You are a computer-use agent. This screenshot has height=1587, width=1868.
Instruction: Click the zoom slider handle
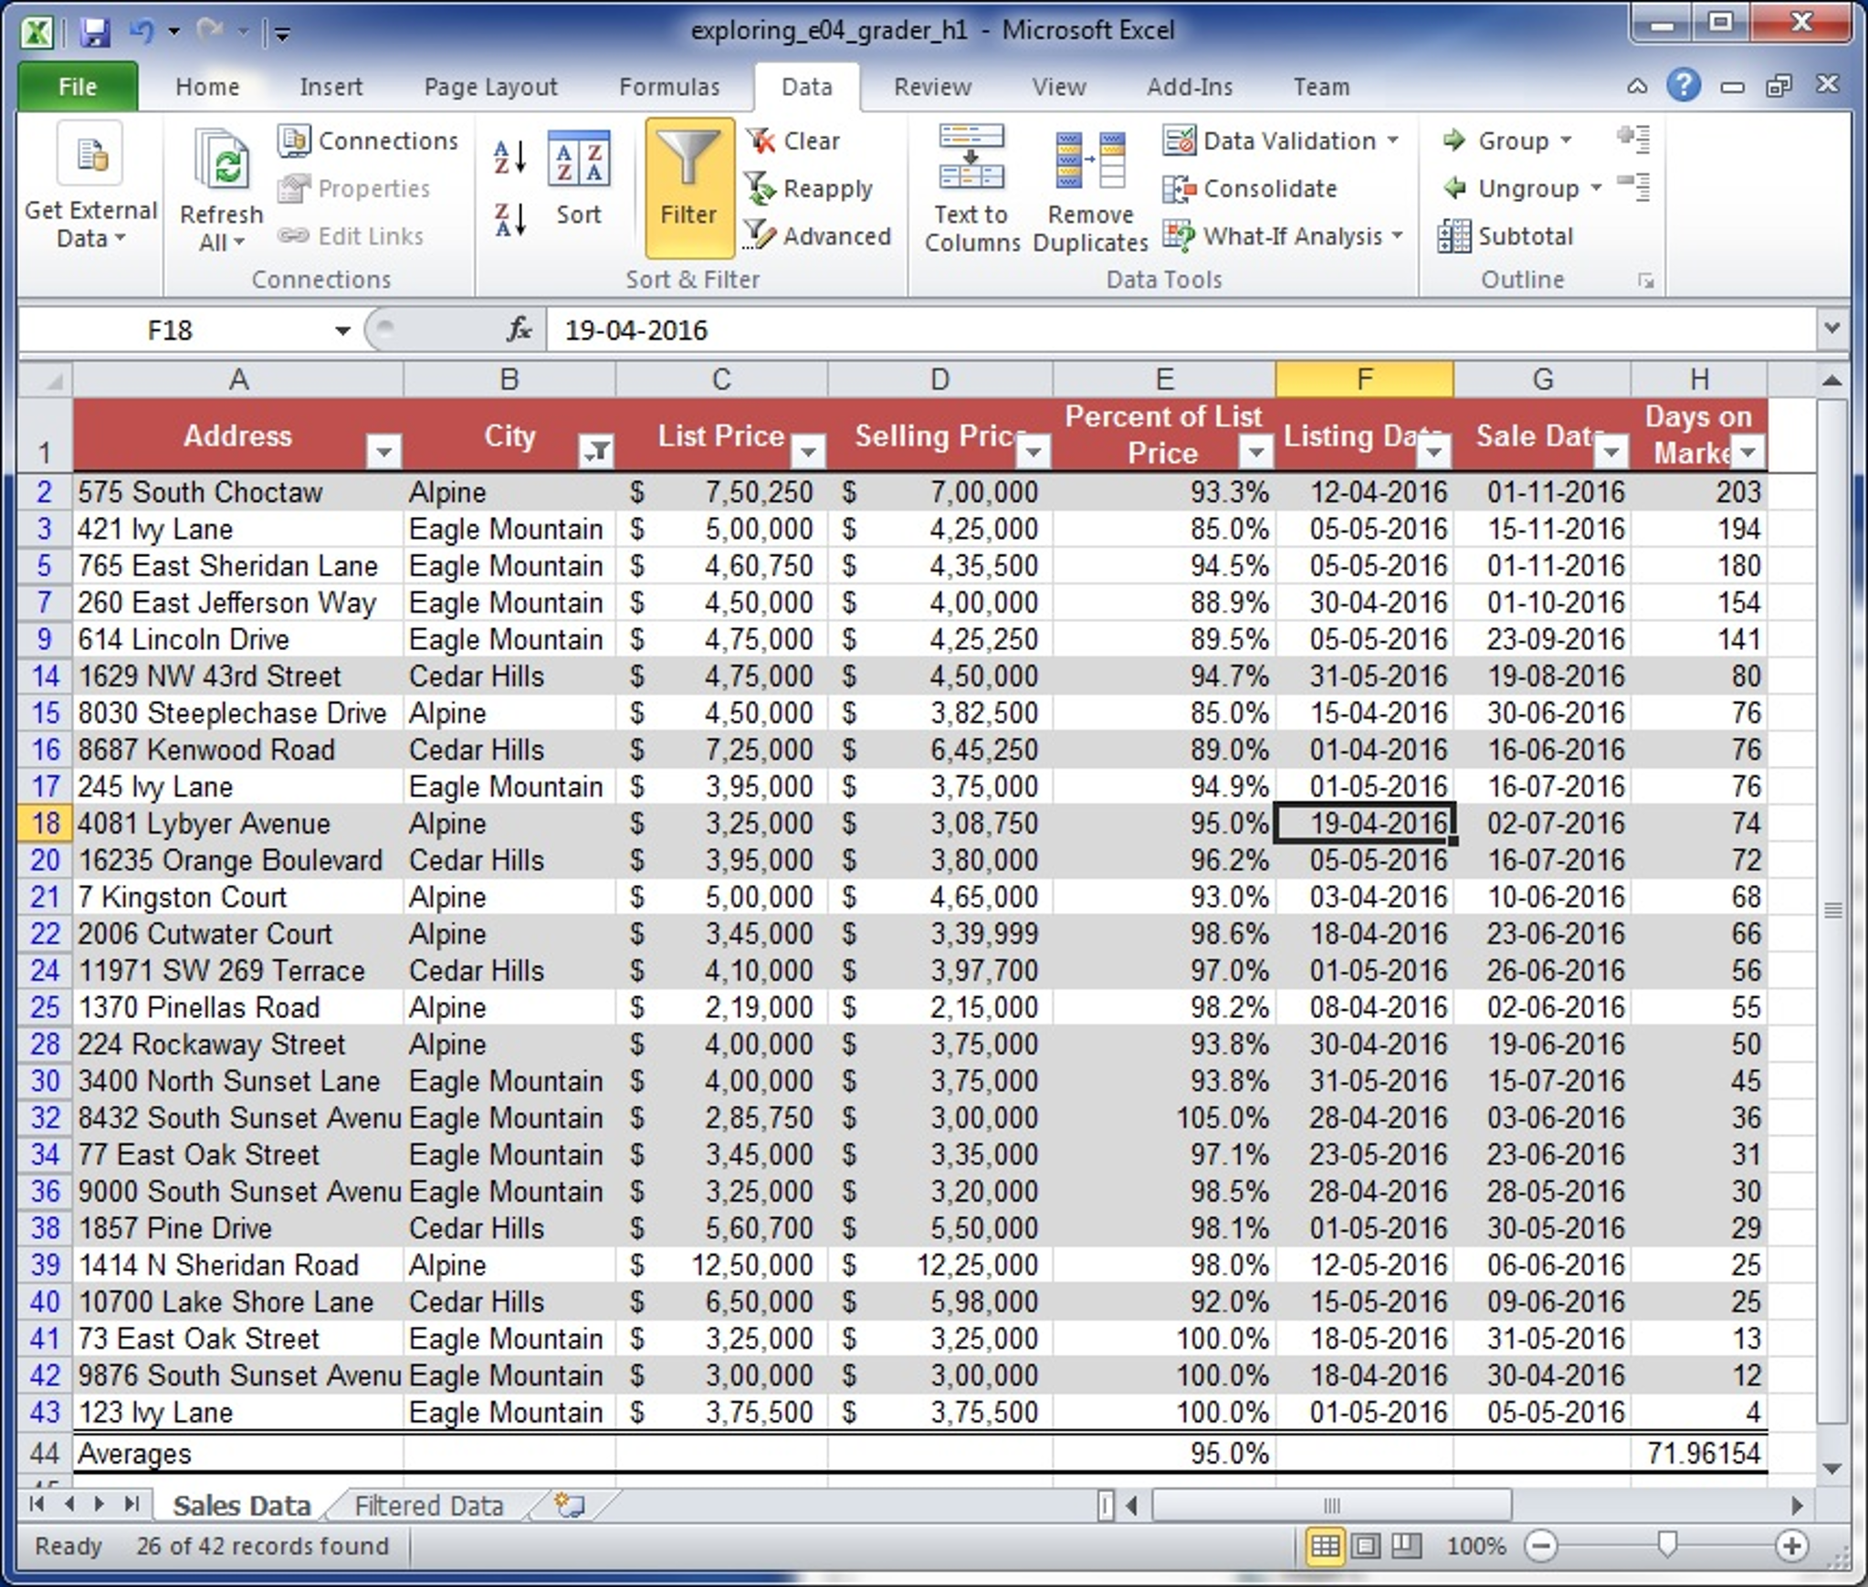point(1667,1545)
